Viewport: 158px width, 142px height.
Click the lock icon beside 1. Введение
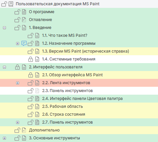(17, 28)
